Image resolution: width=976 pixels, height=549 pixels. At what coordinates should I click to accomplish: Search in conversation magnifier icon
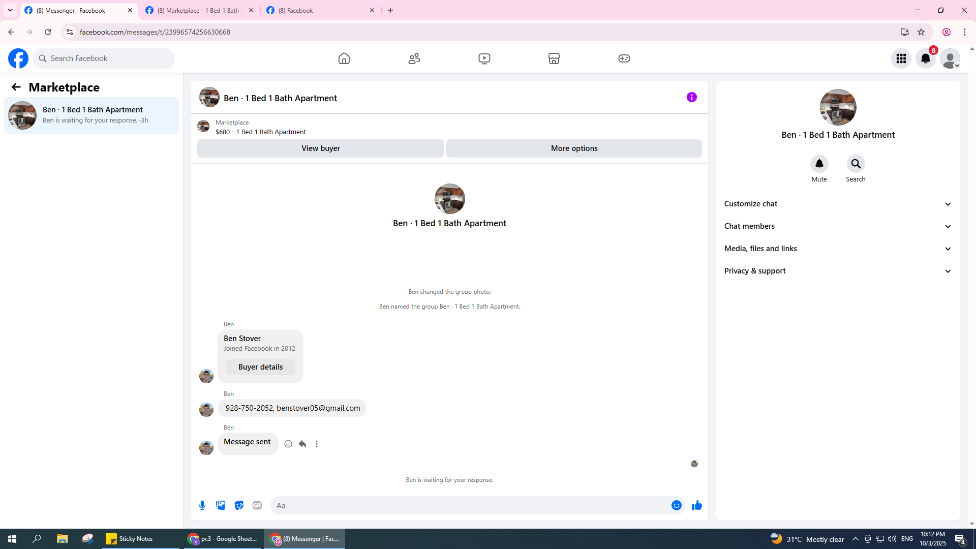click(856, 164)
